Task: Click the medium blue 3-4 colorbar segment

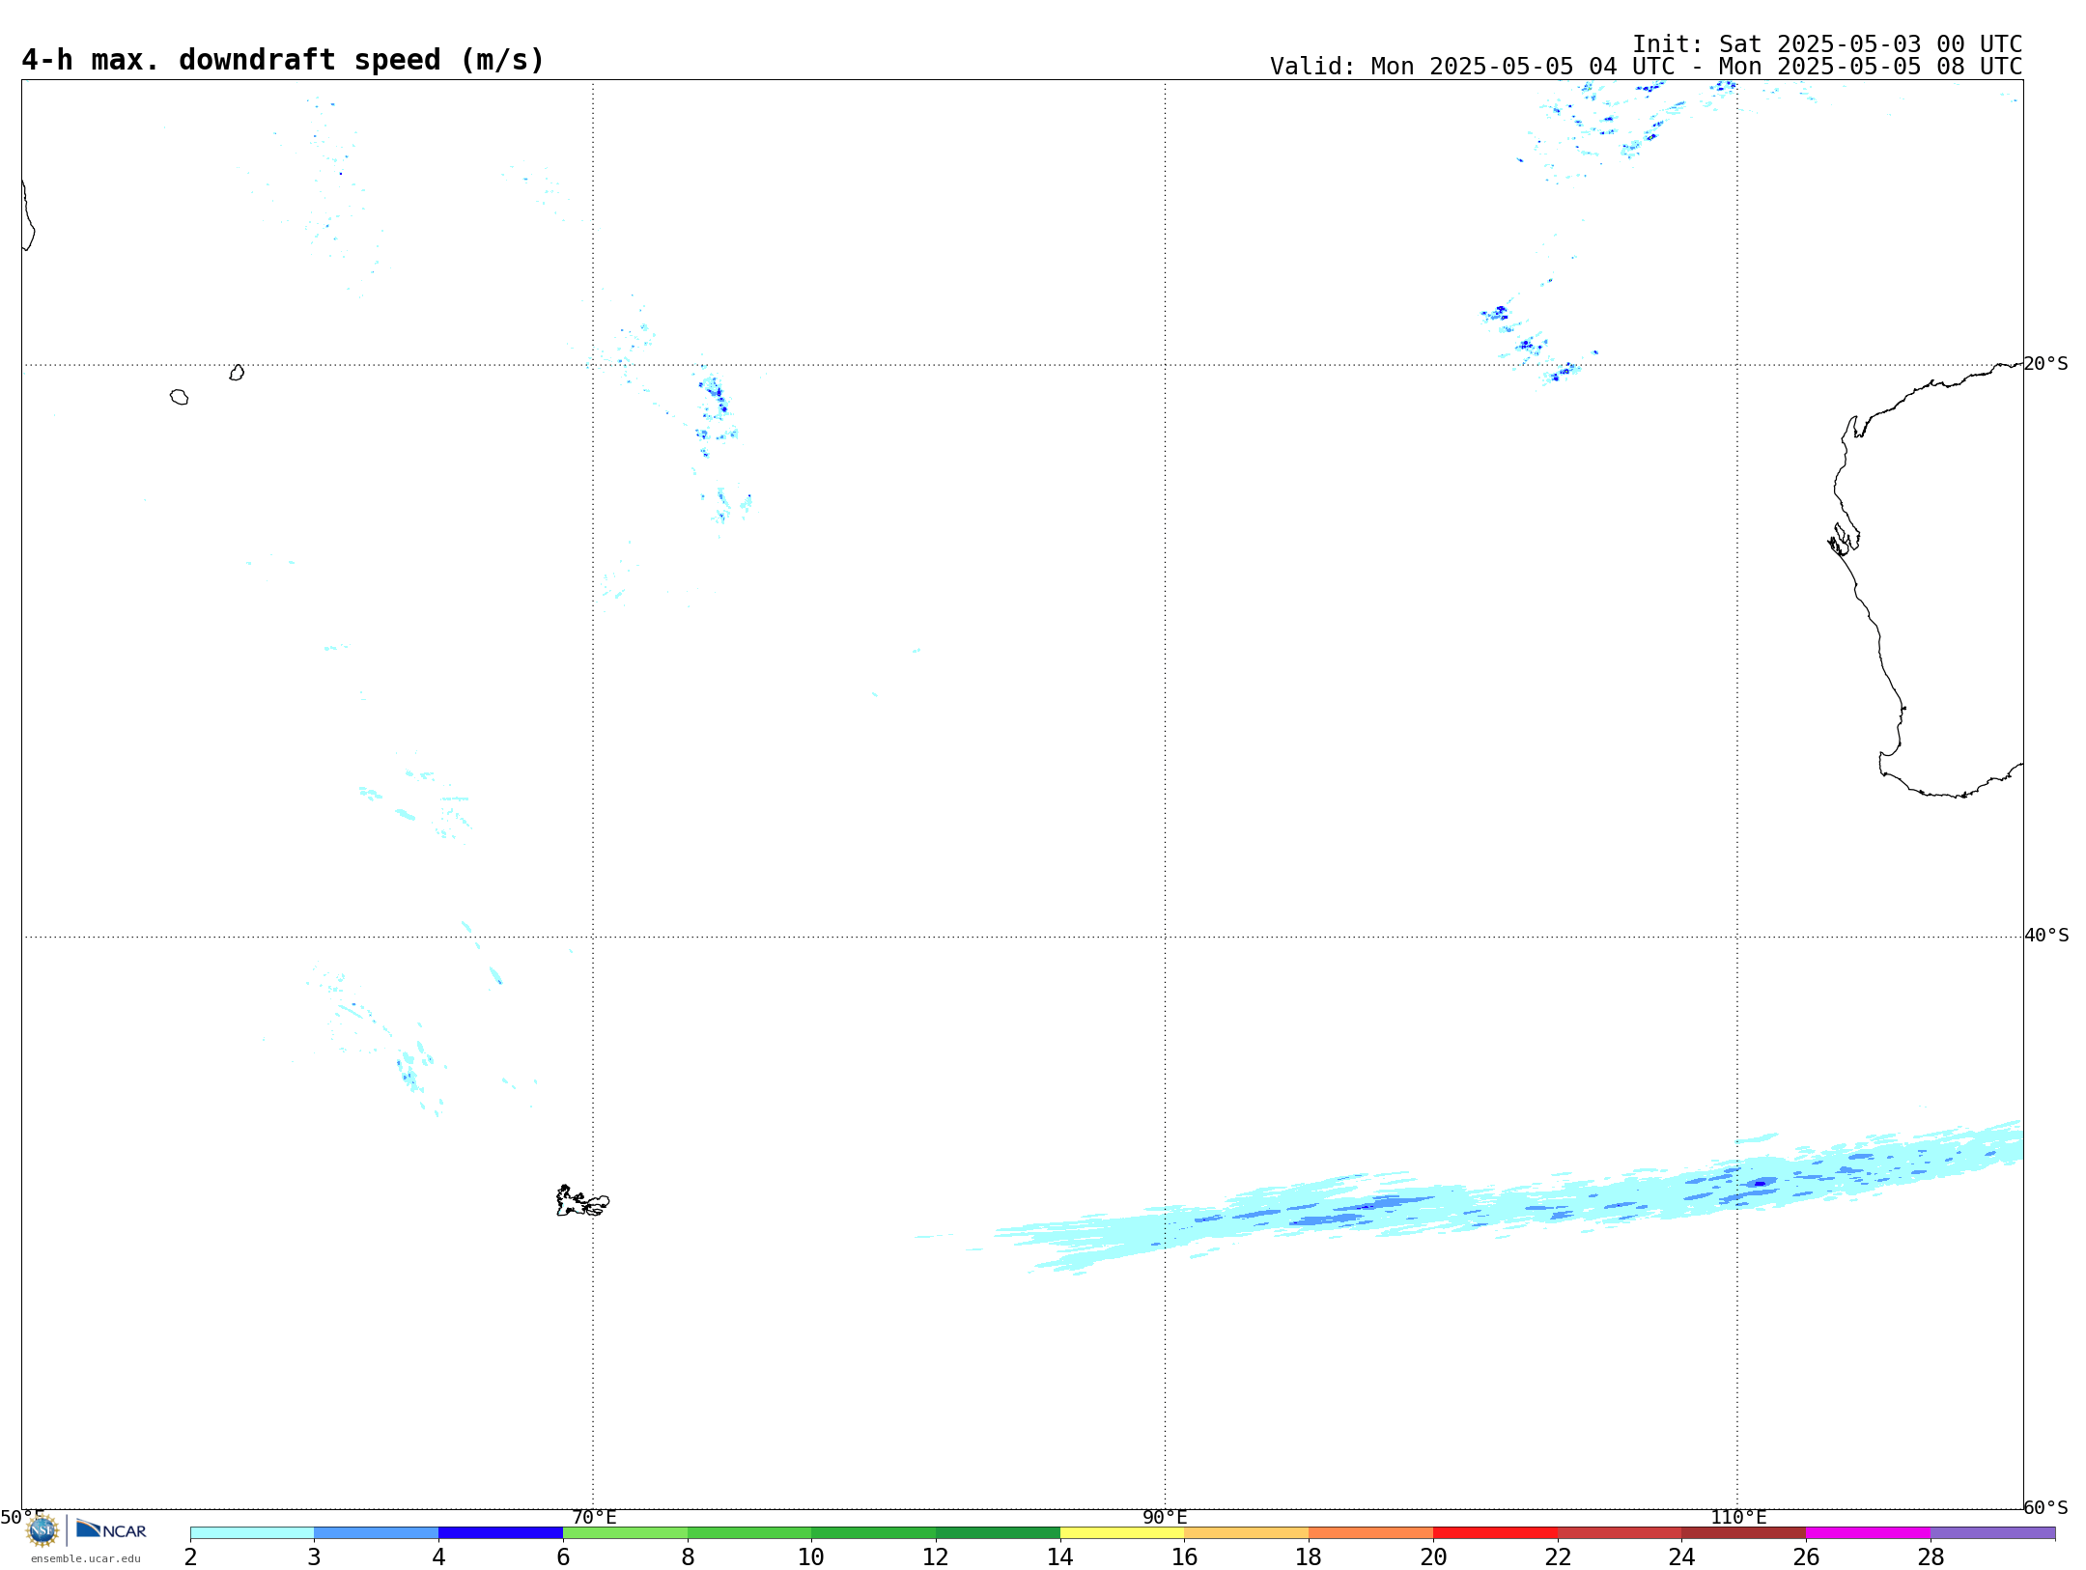Action: [376, 1532]
